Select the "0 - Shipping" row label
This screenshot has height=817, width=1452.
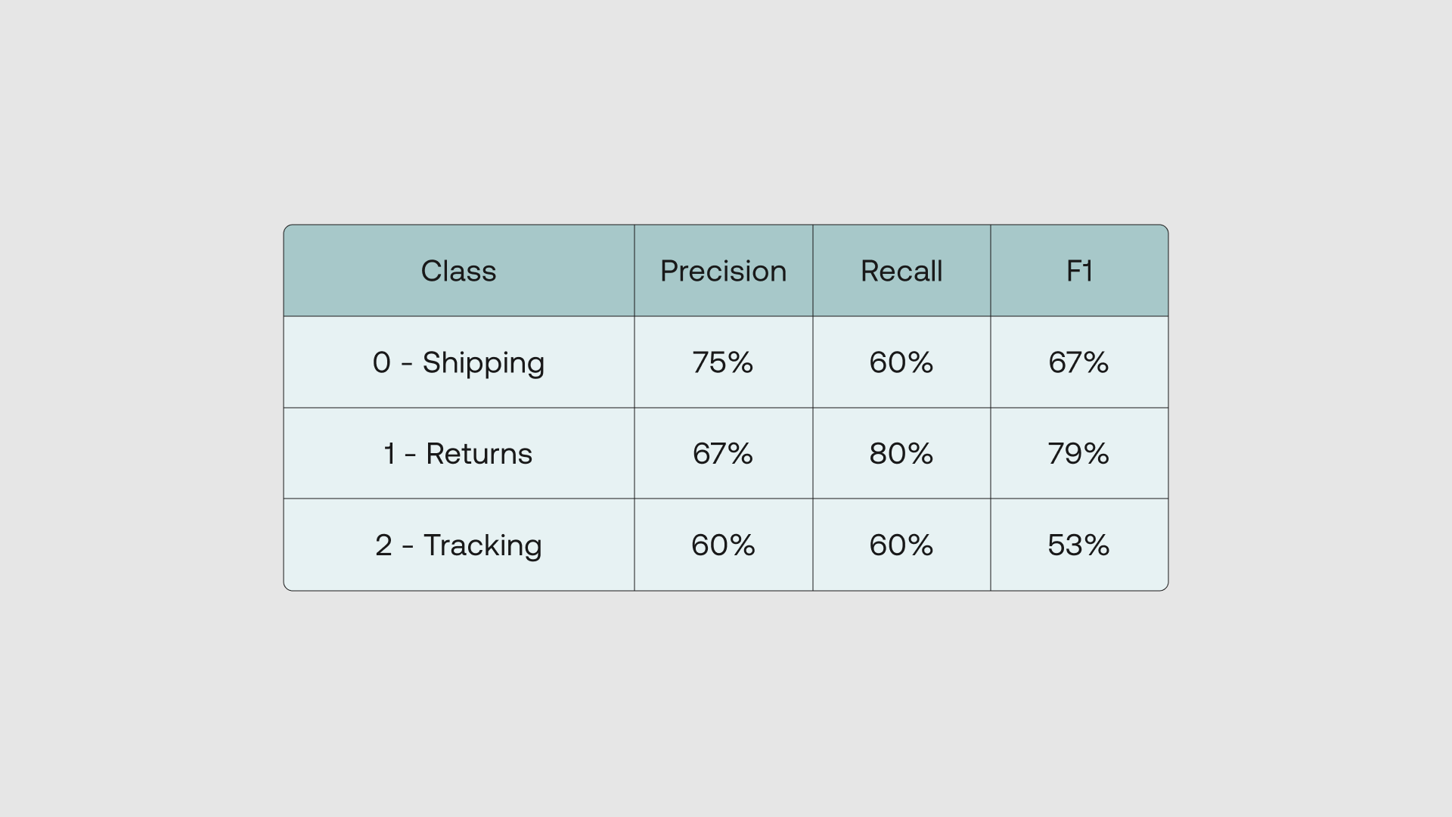(x=458, y=362)
